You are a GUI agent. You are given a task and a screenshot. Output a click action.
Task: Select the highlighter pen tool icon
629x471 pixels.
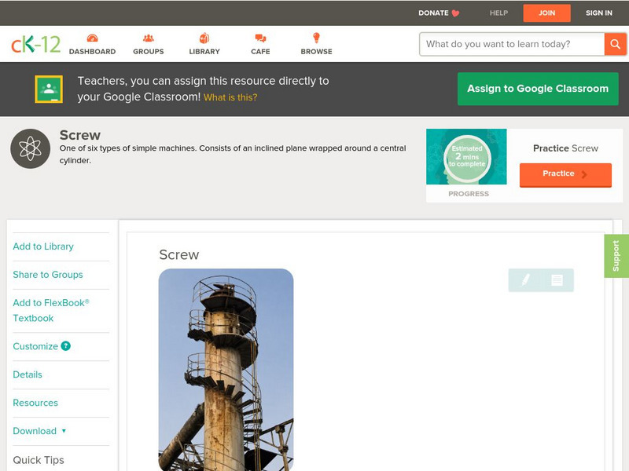[x=525, y=280]
